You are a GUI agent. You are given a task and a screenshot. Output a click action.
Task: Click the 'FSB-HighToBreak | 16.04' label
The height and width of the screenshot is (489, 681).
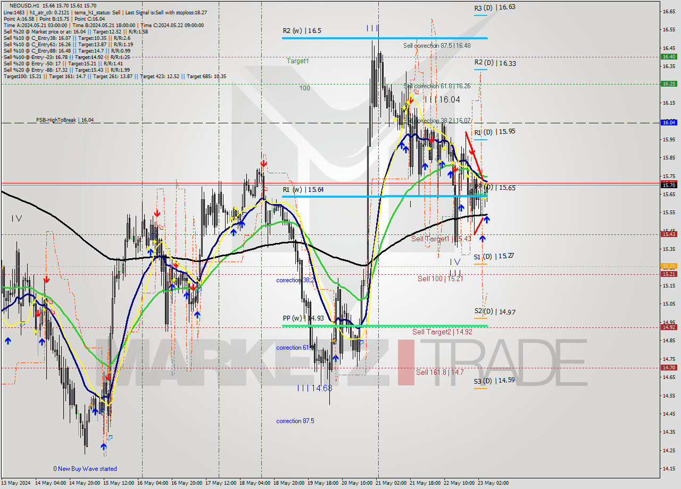(65, 120)
